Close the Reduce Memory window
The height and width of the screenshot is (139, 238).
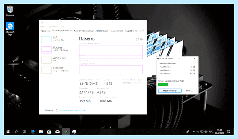[195, 59]
